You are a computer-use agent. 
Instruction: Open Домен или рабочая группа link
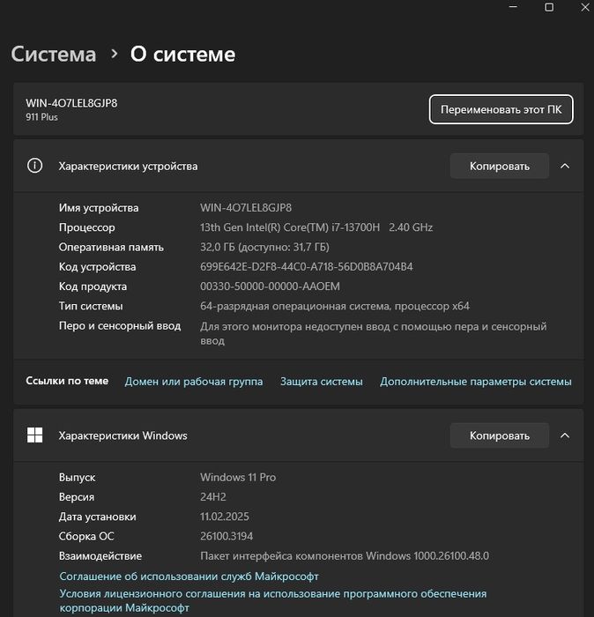coord(194,382)
